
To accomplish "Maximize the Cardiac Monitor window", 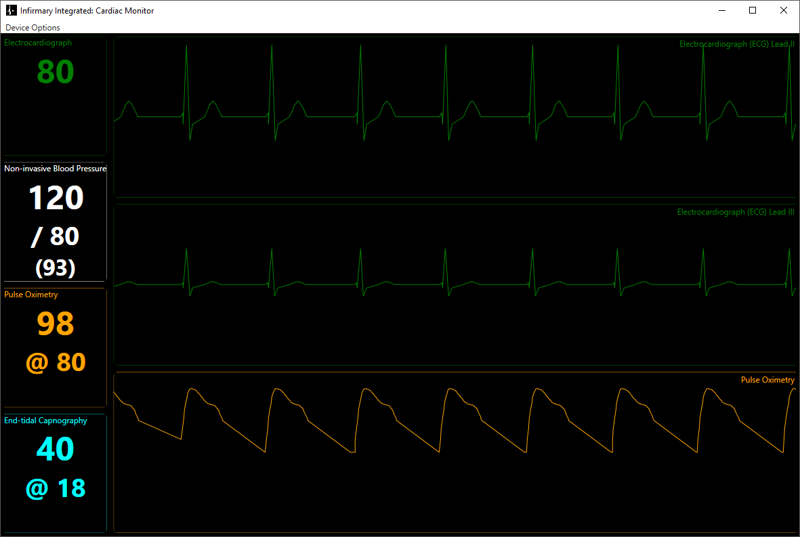I will [x=753, y=10].
